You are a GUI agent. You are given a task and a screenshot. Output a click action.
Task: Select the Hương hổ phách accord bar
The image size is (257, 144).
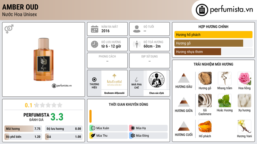(x=213, y=34)
